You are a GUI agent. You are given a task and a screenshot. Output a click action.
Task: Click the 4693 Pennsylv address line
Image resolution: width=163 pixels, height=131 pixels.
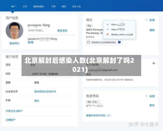click(95, 30)
